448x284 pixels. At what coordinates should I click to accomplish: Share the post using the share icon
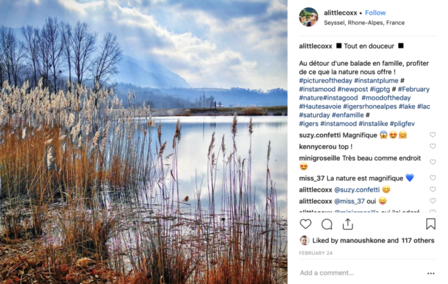pyautogui.click(x=348, y=224)
